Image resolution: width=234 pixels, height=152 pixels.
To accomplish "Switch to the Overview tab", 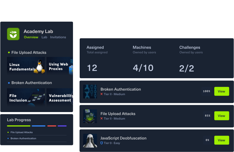I will tap(31, 37).
